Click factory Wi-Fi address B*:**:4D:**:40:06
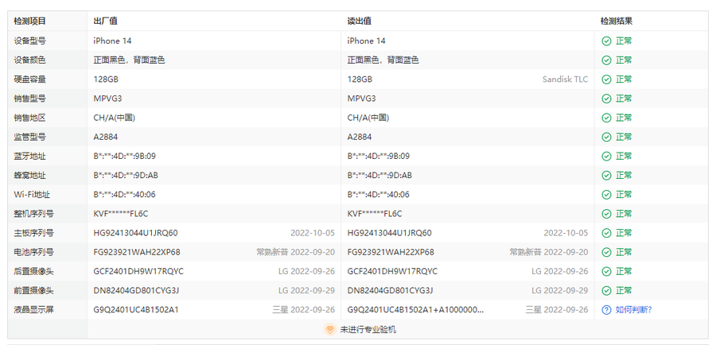This screenshot has width=716, height=345. [125, 195]
